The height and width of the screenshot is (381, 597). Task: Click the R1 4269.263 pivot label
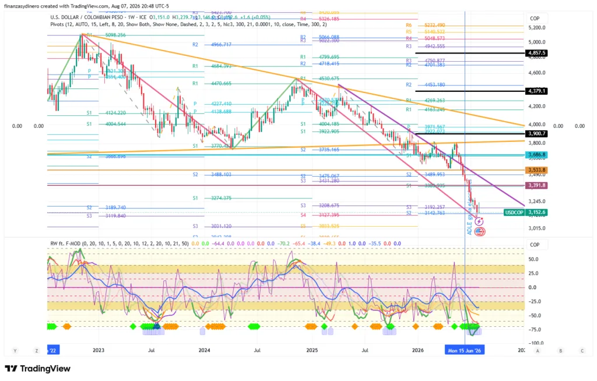click(425, 100)
